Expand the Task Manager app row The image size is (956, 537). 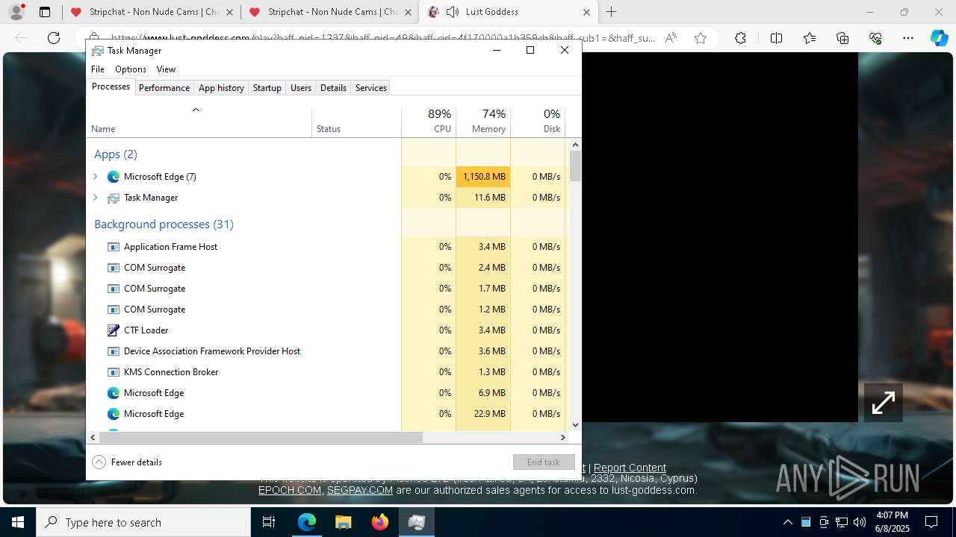(x=95, y=198)
